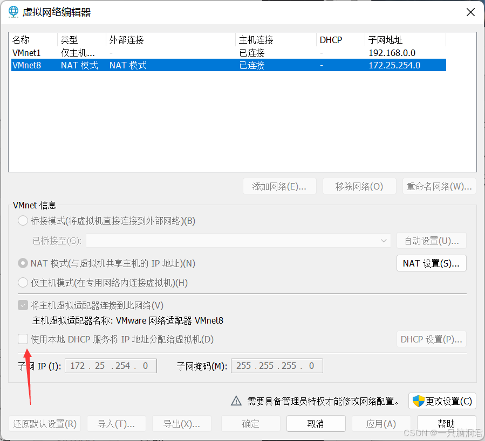Click 确定 button
Image resolution: width=485 pixels, height=441 pixels.
pos(250,424)
